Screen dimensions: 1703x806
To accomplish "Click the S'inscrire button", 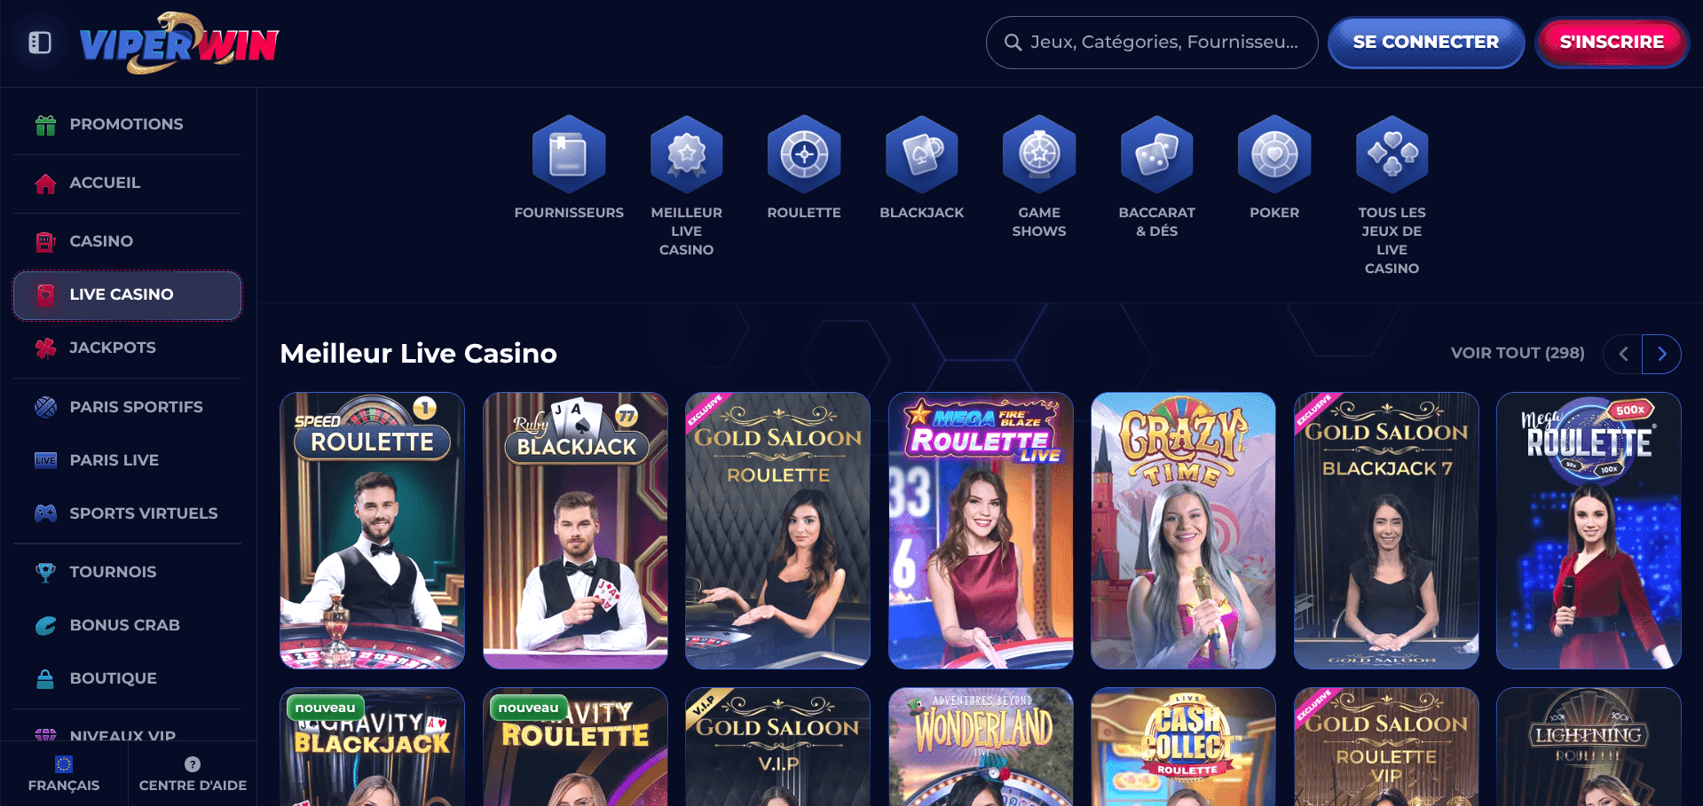I will 1612,43.
